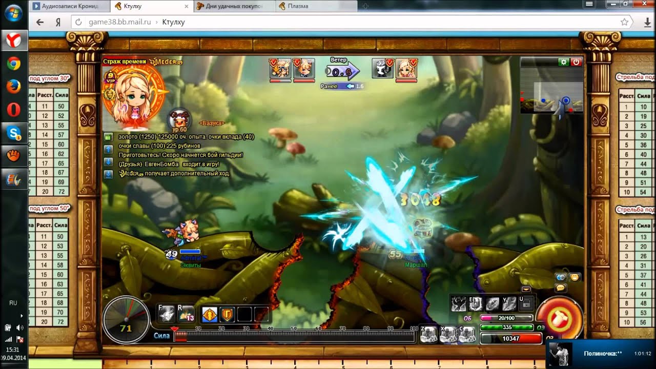Use the Z item slot
656x369 pixels.
(x=428, y=334)
